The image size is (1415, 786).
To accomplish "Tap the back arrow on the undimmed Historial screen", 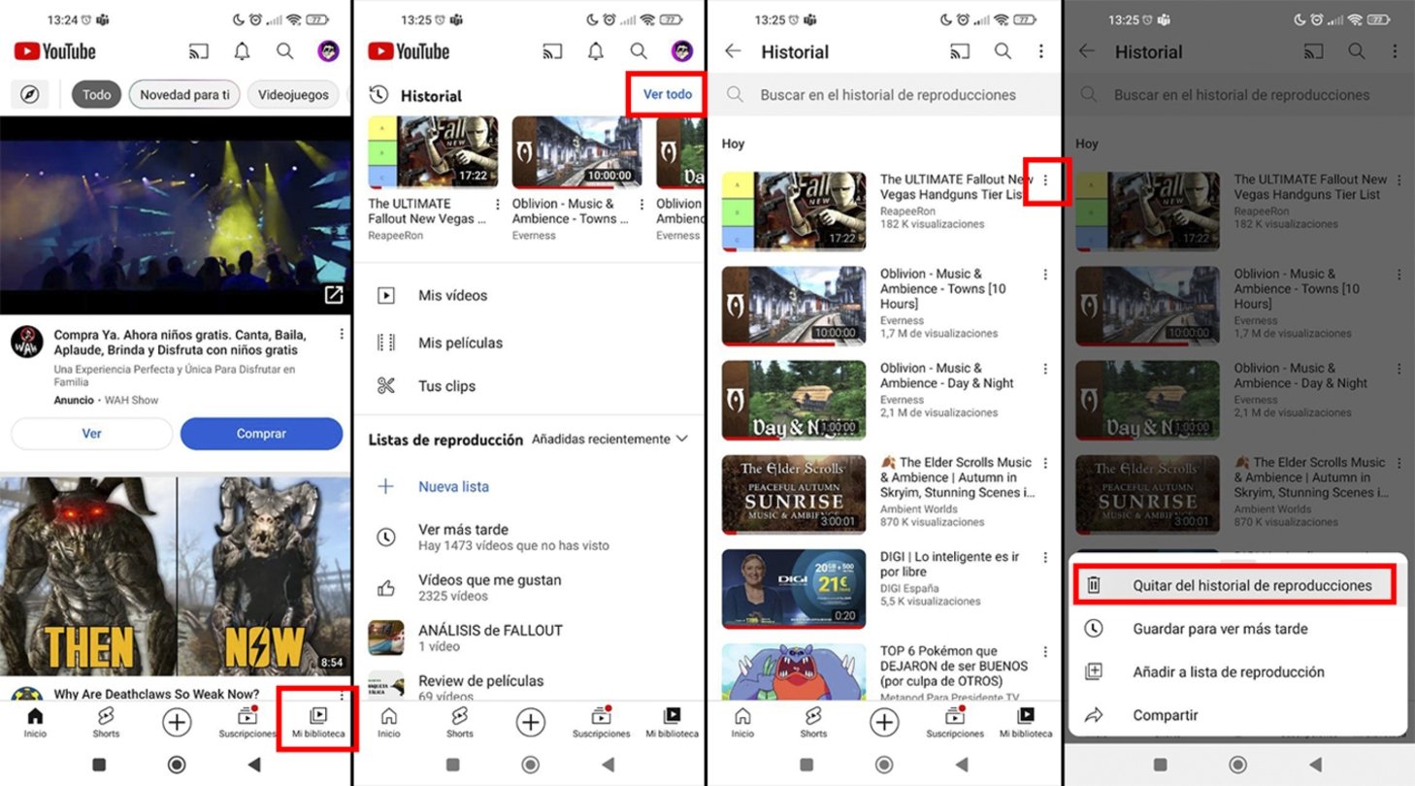I will click(733, 51).
